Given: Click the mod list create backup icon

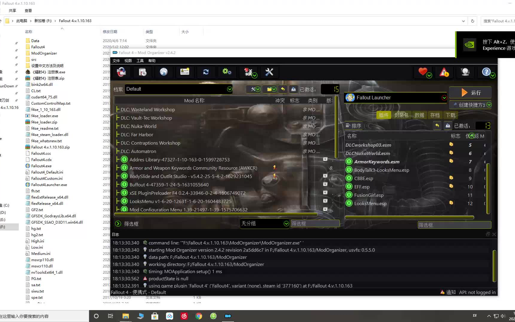Looking at the screenshot, I should [x=294, y=89].
